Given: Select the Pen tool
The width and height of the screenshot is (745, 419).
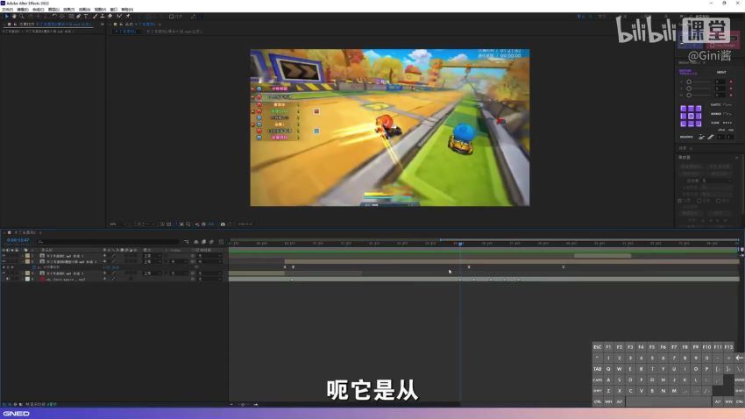Looking at the screenshot, I should click(x=78, y=16).
